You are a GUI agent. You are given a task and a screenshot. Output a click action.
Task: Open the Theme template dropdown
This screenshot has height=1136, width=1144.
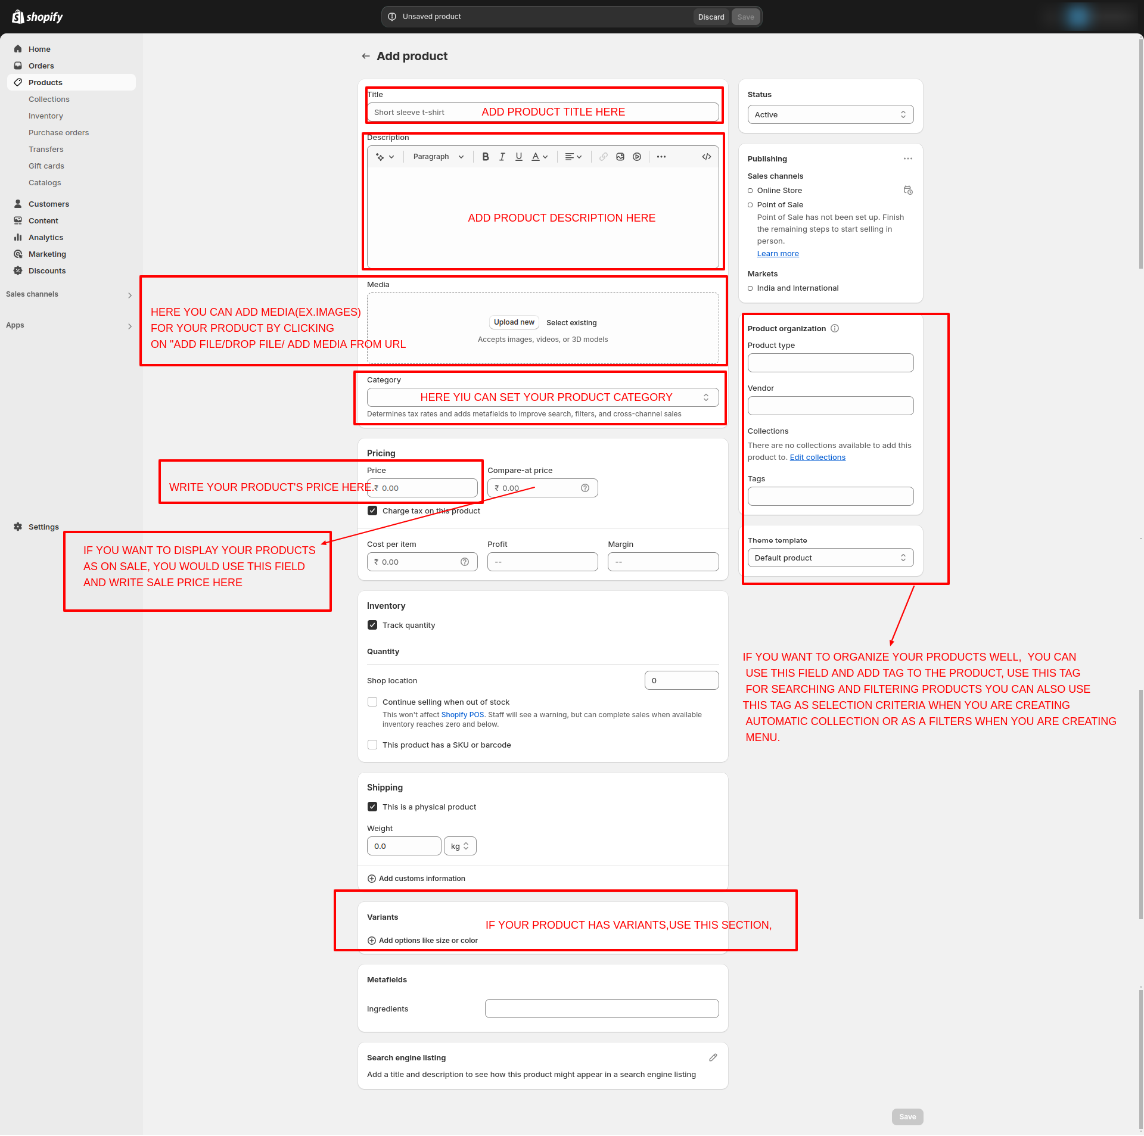click(x=830, y=558)
